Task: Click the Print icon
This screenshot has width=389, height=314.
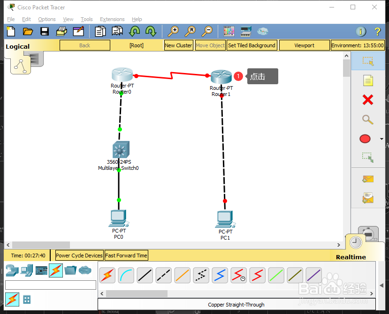Action: pos(61,31)
